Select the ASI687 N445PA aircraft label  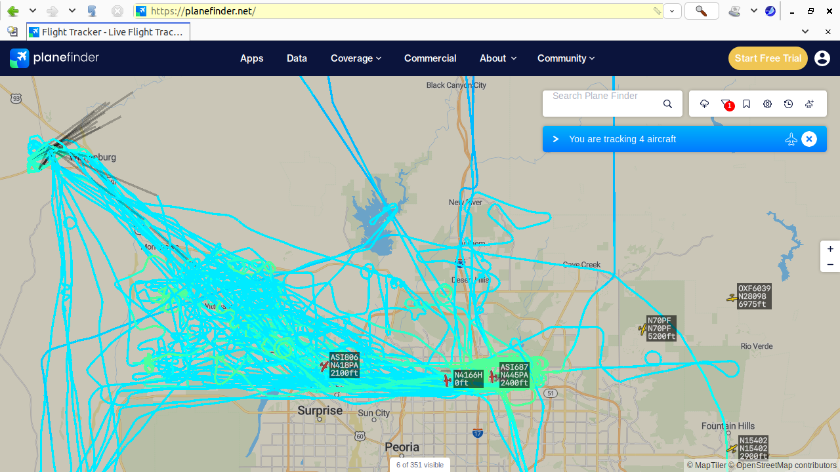[514, 375]
